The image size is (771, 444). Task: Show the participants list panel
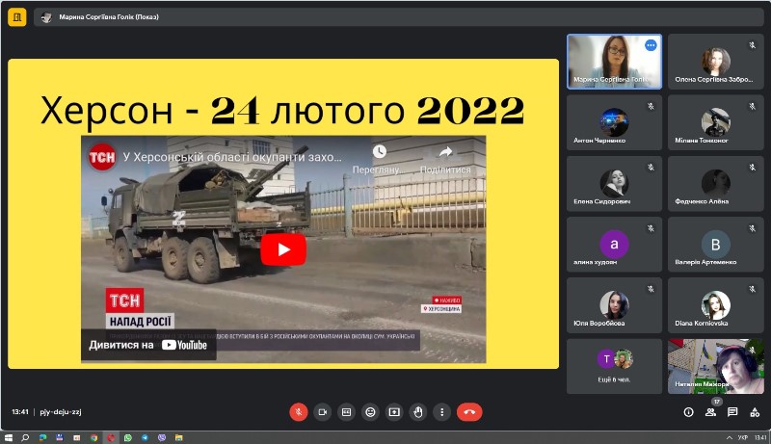(710, 412)
